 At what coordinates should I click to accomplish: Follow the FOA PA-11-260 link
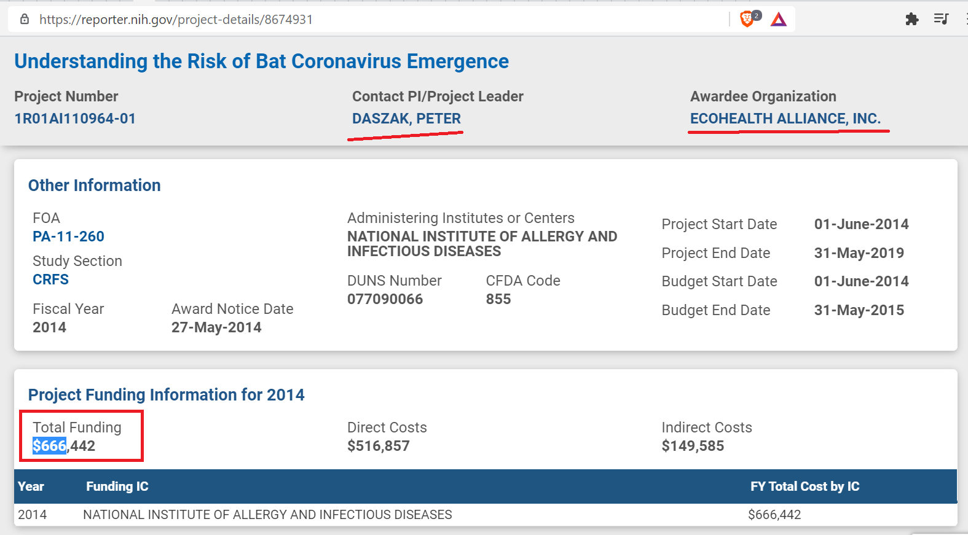click(68, 236)
